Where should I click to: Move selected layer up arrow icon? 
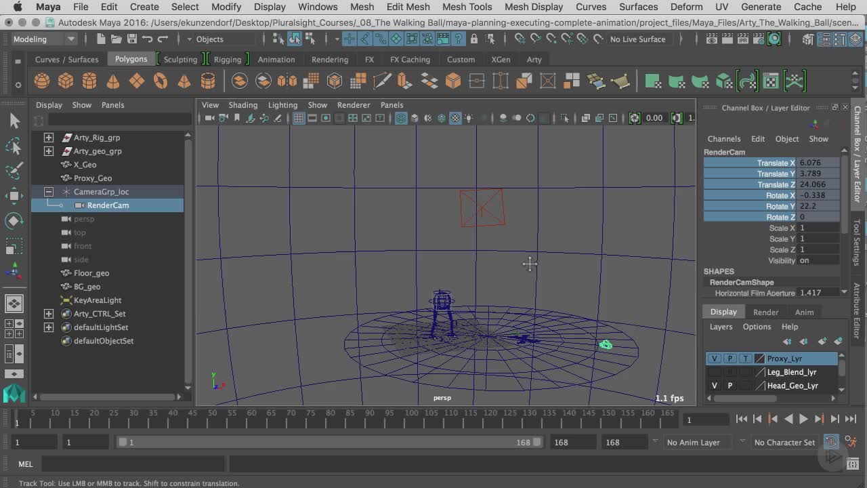pos(787,342)
